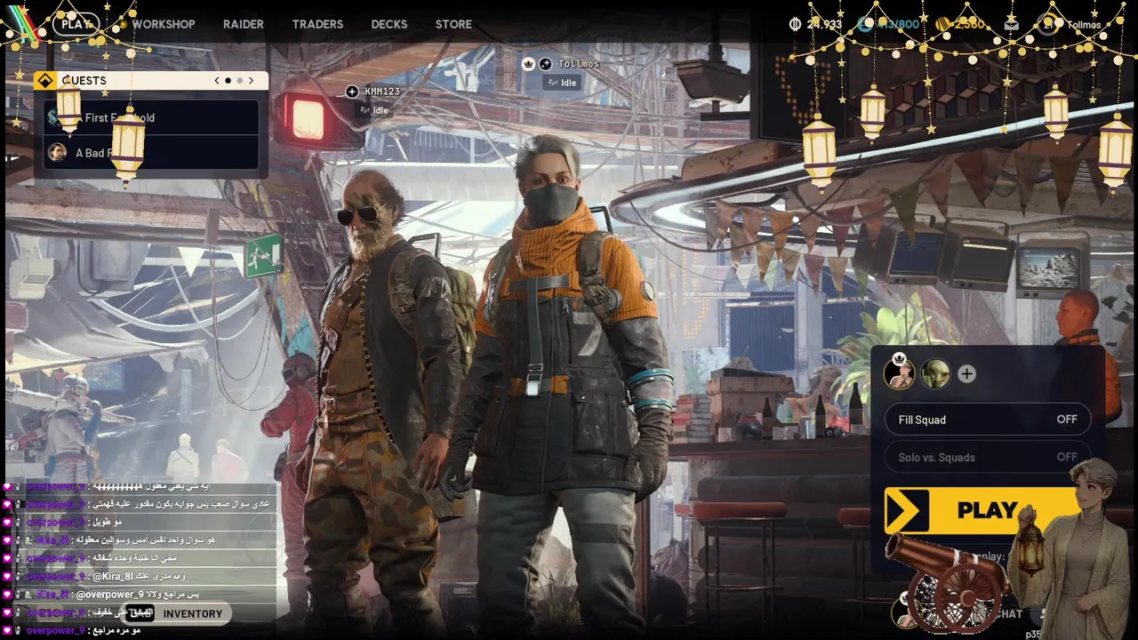Select the DECKS tab

(389, 24)
